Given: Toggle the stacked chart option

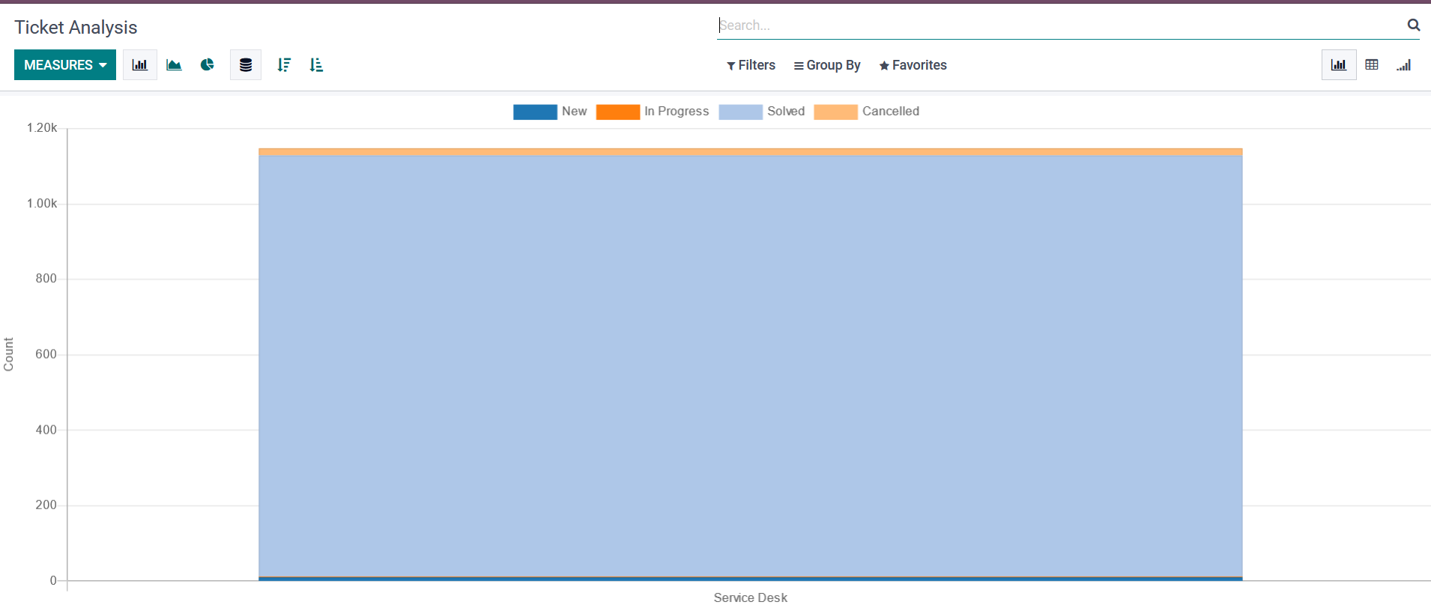Looking at the screenshot, I should (x=246, y=65).
